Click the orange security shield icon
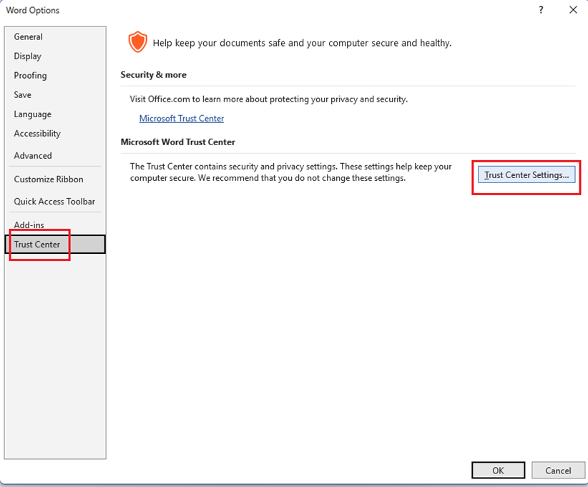The width and height of the screenshot is (588, 487). click(x=137, y=41)
